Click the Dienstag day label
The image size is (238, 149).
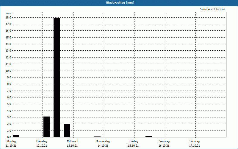point(42,141)
